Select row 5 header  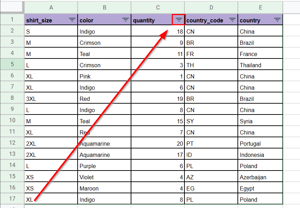[12, 64]
